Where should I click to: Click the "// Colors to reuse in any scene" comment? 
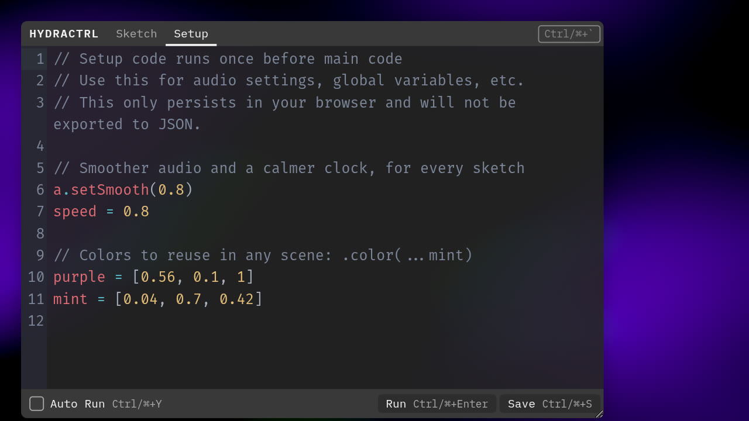point(263,256)
